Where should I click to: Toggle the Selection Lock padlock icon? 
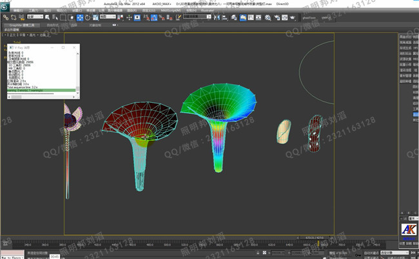click(258, 253)
